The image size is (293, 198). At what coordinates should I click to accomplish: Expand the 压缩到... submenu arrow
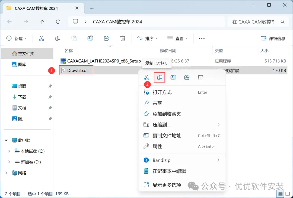pyautogui.click(x=218, y=124)
